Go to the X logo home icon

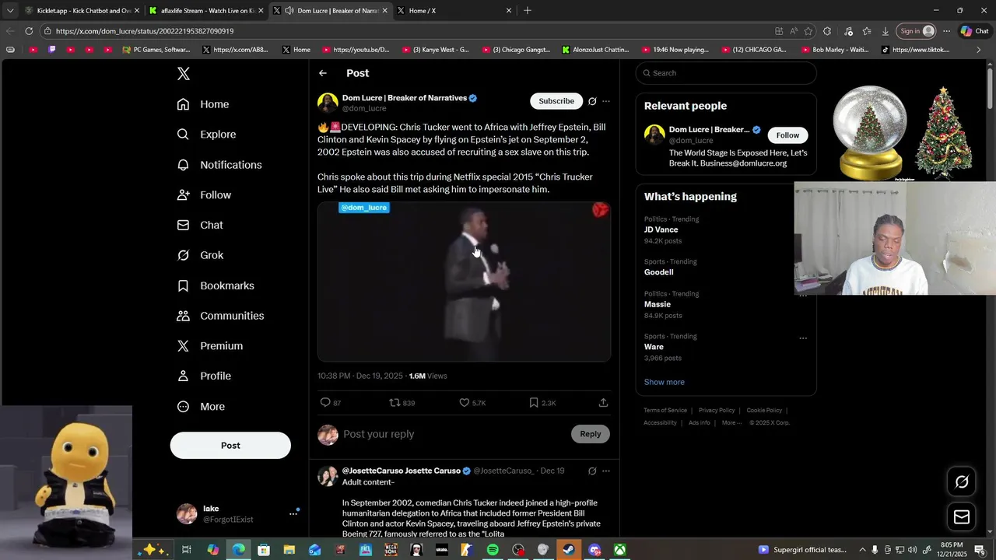[184, 74]
